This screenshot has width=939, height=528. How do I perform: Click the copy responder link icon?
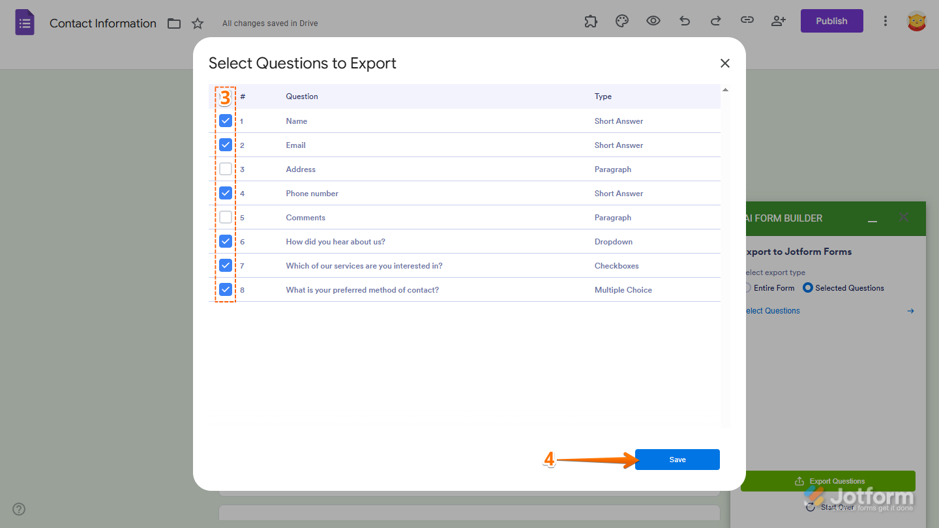(747, 20)
